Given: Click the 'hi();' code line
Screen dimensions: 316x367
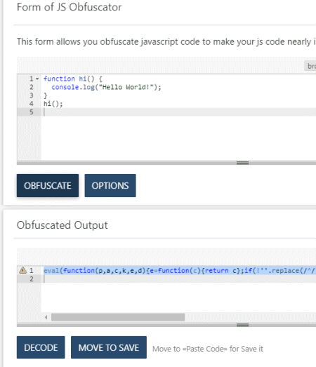Looking at the screenshot, I should pos(53,104).
